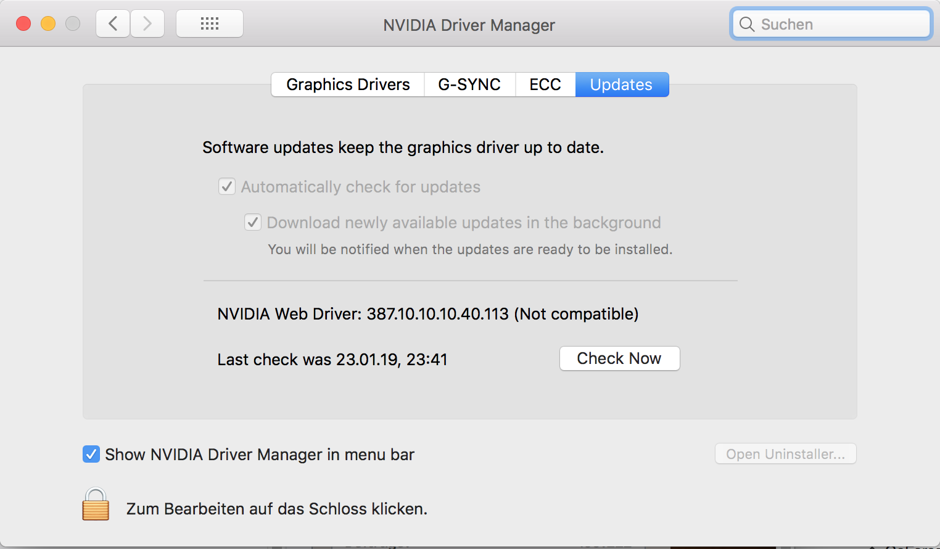Click the lock icon to unlock settings
Viewport: 940px width, 549px height.
[96, 504]
